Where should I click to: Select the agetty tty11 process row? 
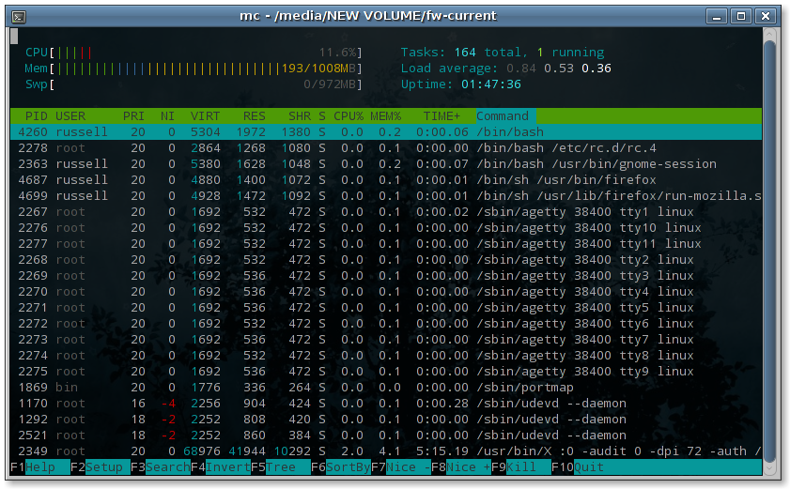coord(386,244)
